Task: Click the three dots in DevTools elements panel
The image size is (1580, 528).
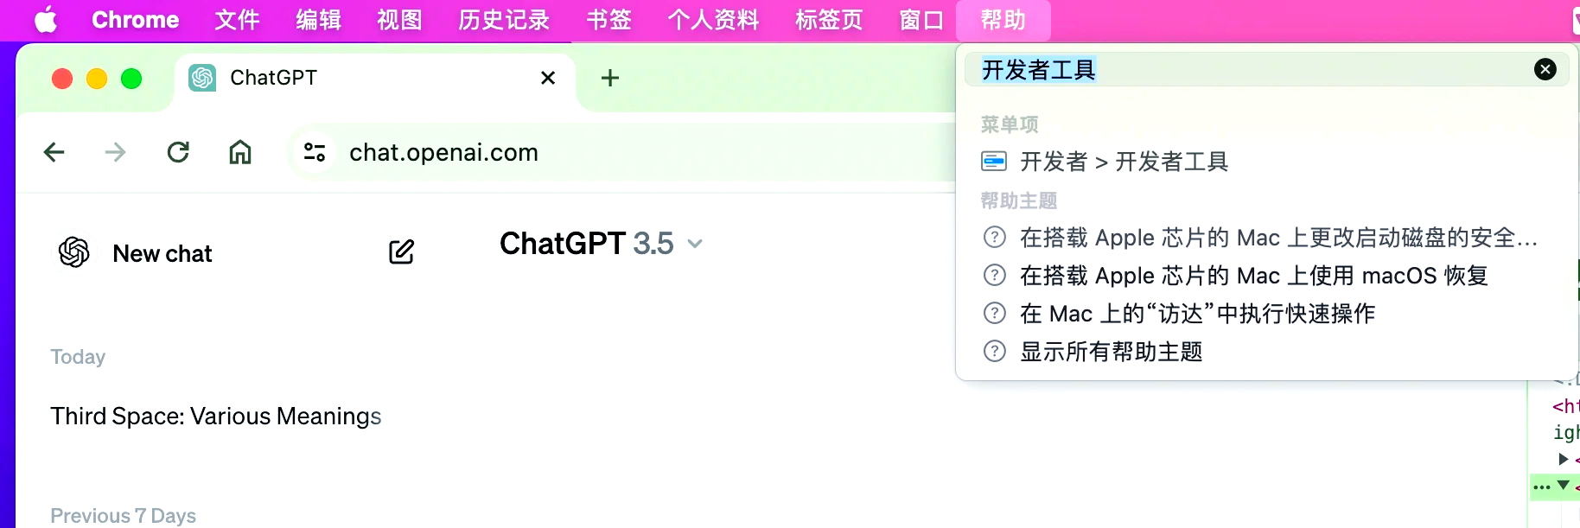Action: [x=1542, y=487]
